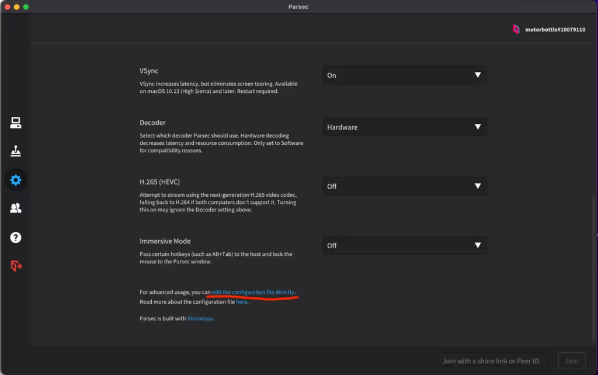Expand the VSync dropdown set to On
Image resolution: width=598 pixels, height=375 pixels.
[404, 75]
